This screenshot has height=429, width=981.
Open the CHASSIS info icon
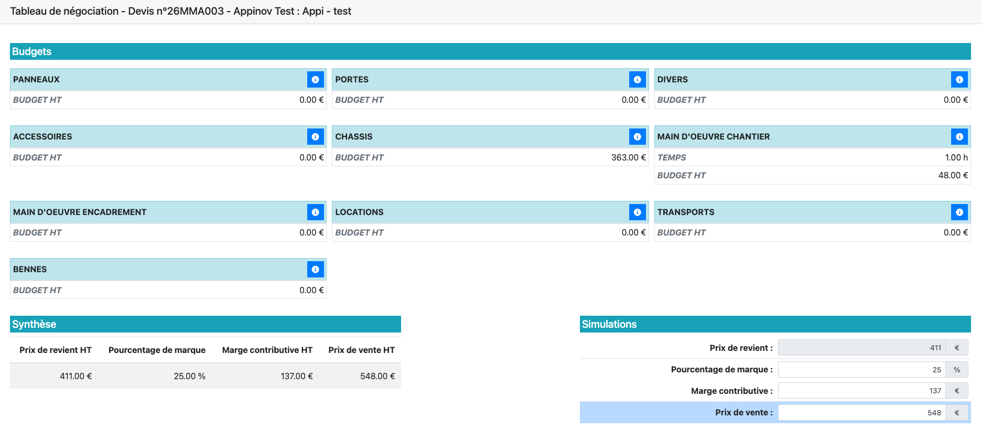pyautogui.click(x=637, y=137)
